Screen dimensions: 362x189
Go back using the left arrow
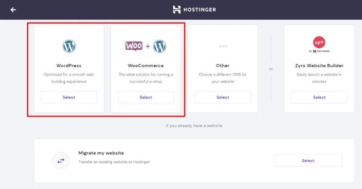tap(13, 10)
